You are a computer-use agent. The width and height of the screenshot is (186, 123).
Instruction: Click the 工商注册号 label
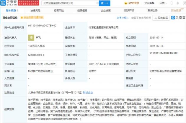71,55
